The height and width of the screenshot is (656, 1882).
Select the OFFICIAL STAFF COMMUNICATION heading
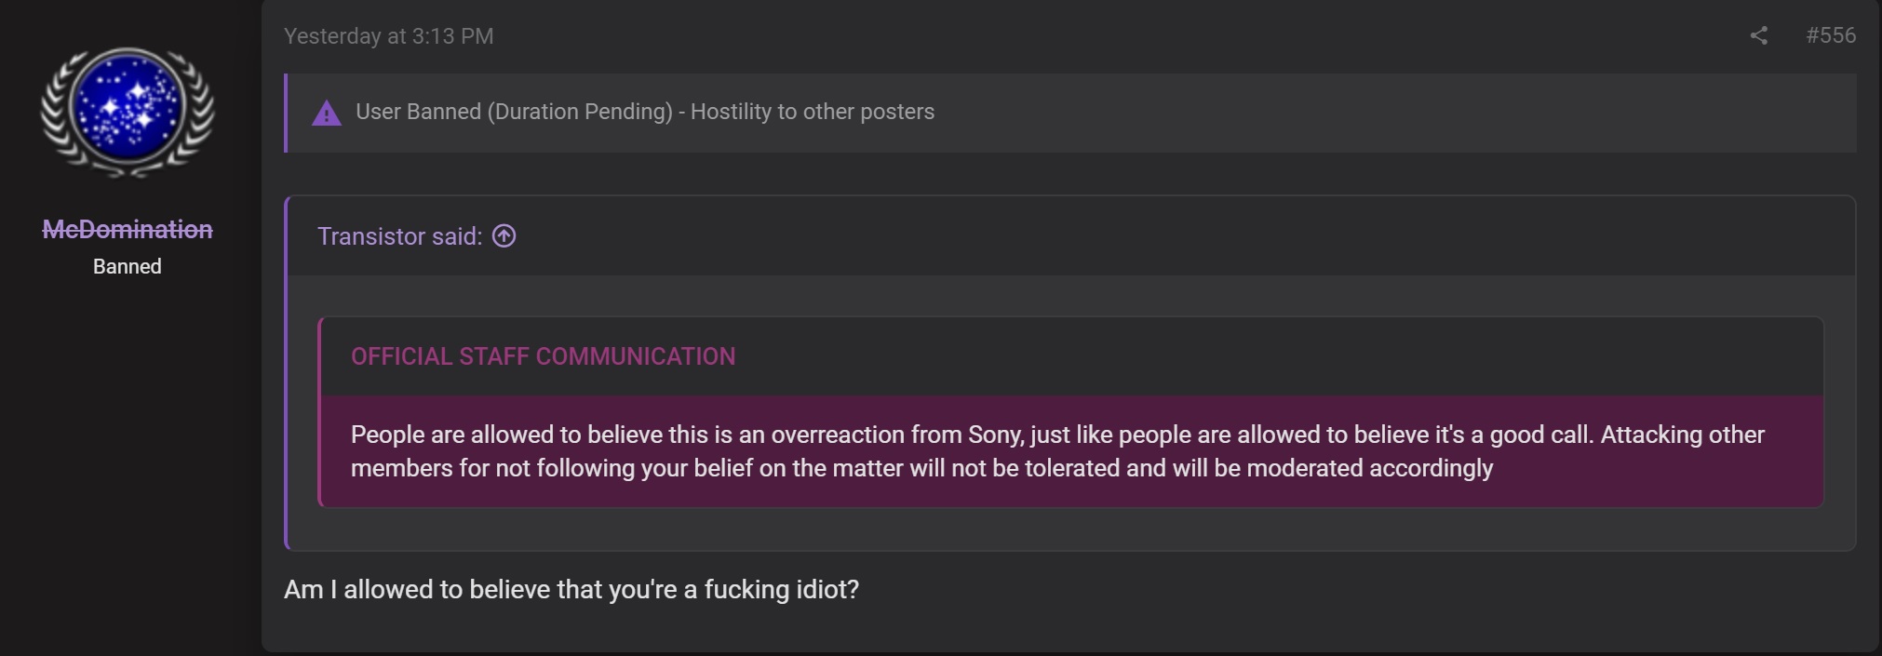[543, 356]
